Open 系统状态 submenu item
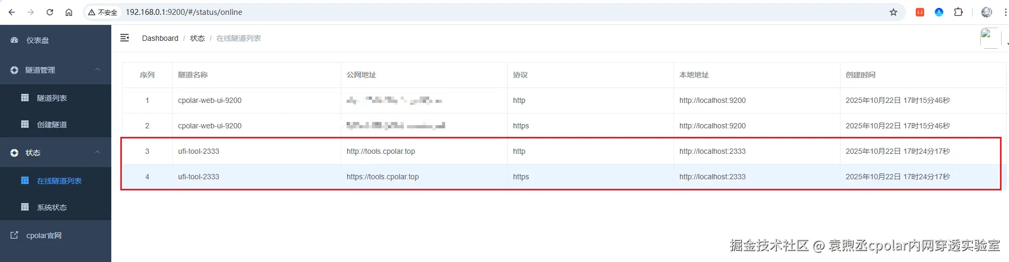 tap(56, 207)
